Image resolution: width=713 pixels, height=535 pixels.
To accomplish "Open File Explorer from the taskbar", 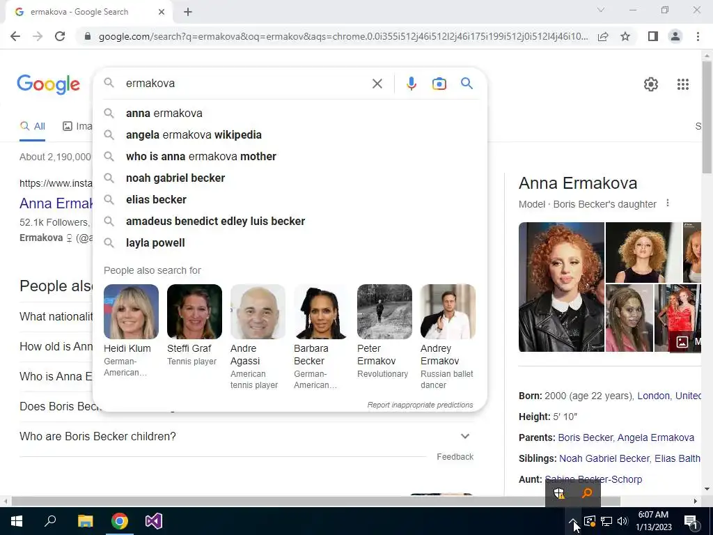I will click(85, 521).
